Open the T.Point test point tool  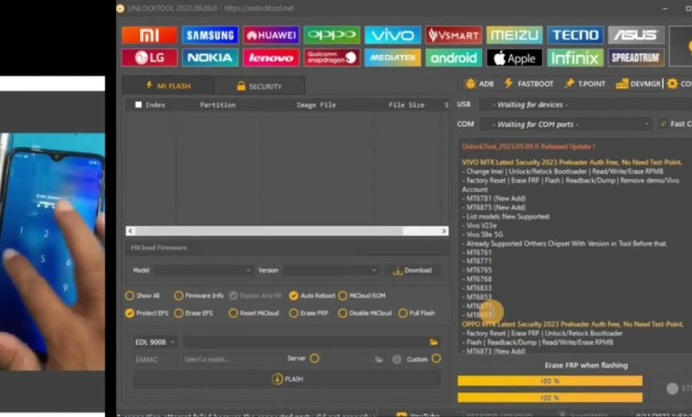tap(585, 83)
